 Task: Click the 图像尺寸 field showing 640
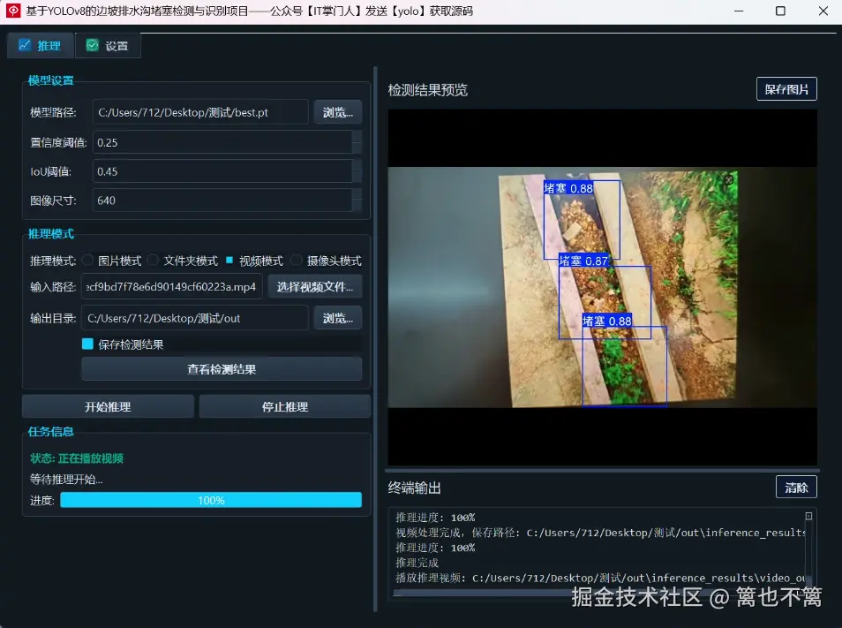pyautogui.click(x=222, y=201)
